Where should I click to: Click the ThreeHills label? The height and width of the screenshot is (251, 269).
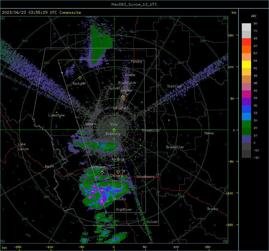pos(150,130)
